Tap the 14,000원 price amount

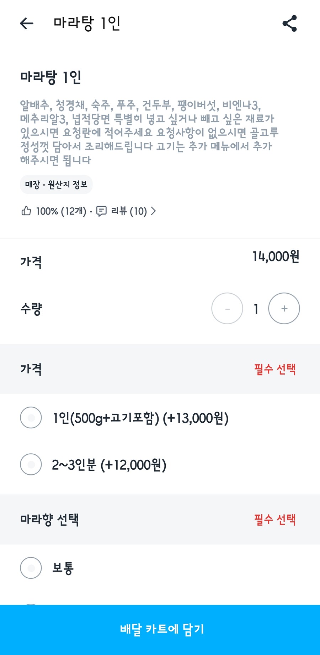pyautogui.click(x=276, y=257)
